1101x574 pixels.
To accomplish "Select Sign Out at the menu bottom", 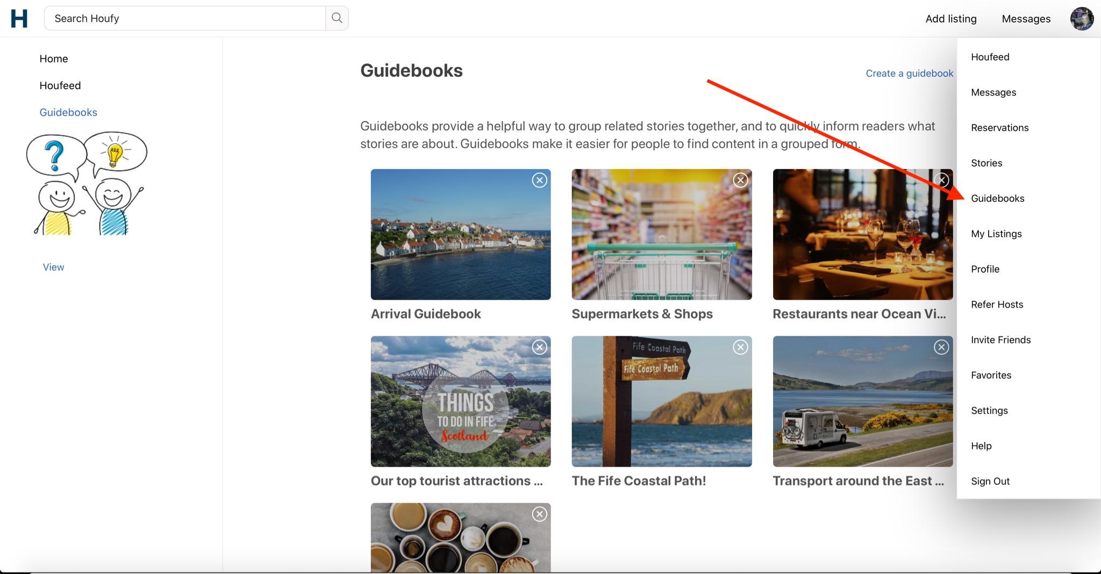I will pyautogui.click(x=990, y=481).
